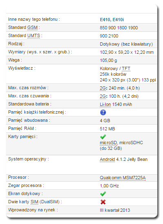Select the 105,00 g weight value
The image size is (163, 224).
[x=108, y=60]
